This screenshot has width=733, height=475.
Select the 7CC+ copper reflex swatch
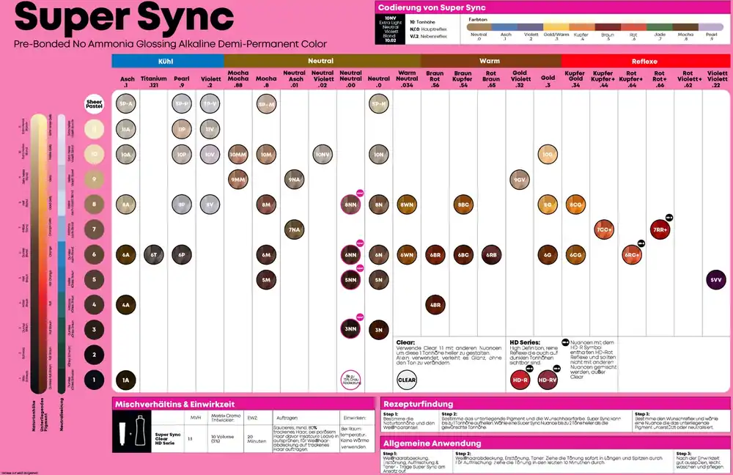[604, 229]
